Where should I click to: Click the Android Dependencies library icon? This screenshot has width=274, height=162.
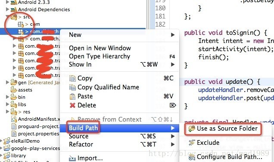pos(14,9)
